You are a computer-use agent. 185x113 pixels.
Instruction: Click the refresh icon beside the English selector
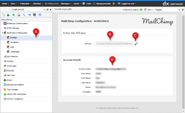tap(183, 10)
